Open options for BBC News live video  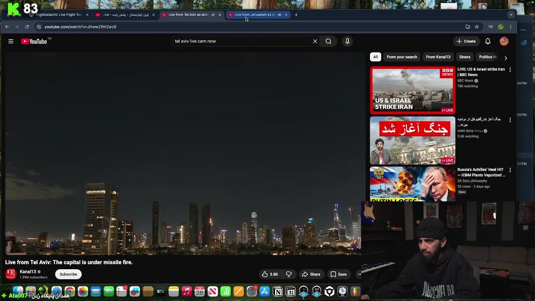(510, 69)
